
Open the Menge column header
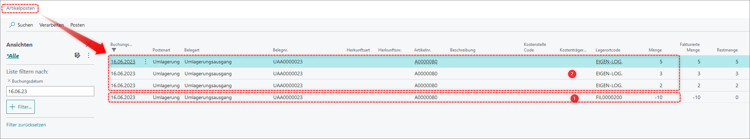click(655, 50)
